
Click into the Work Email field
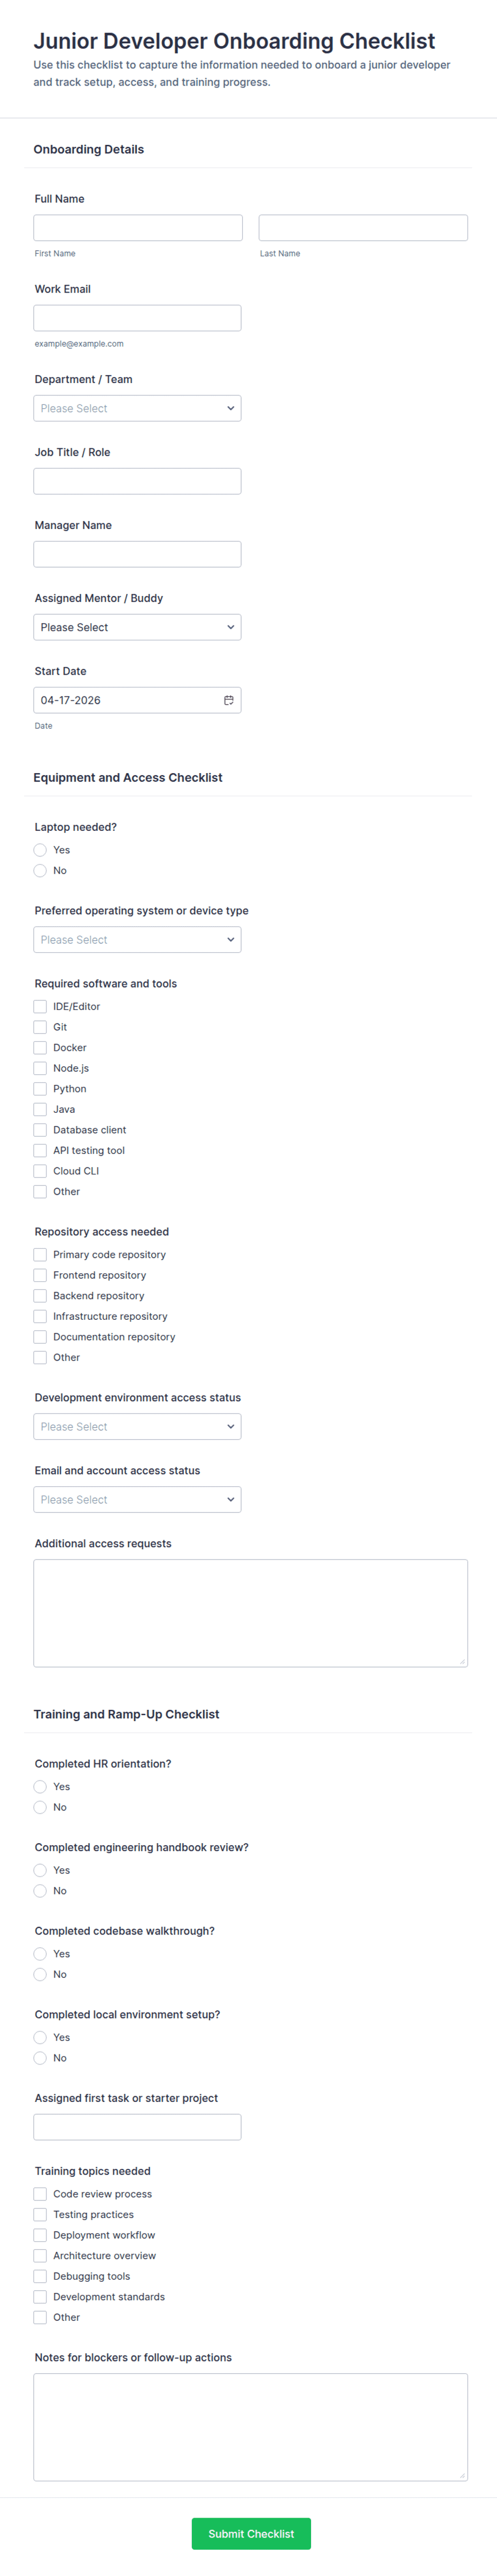137,318
